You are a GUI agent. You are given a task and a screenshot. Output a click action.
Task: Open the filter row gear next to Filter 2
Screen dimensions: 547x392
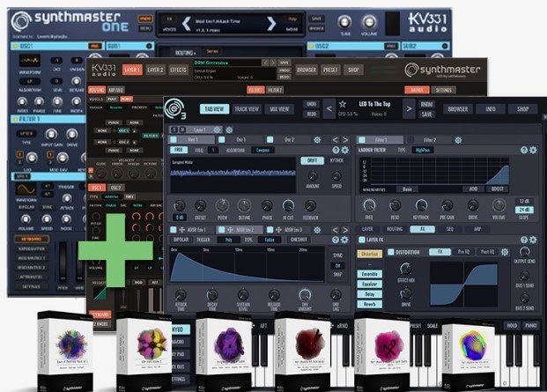[458, 140]
